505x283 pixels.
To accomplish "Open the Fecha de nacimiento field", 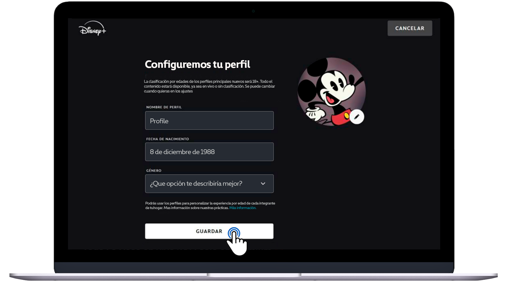I will 209,152.
